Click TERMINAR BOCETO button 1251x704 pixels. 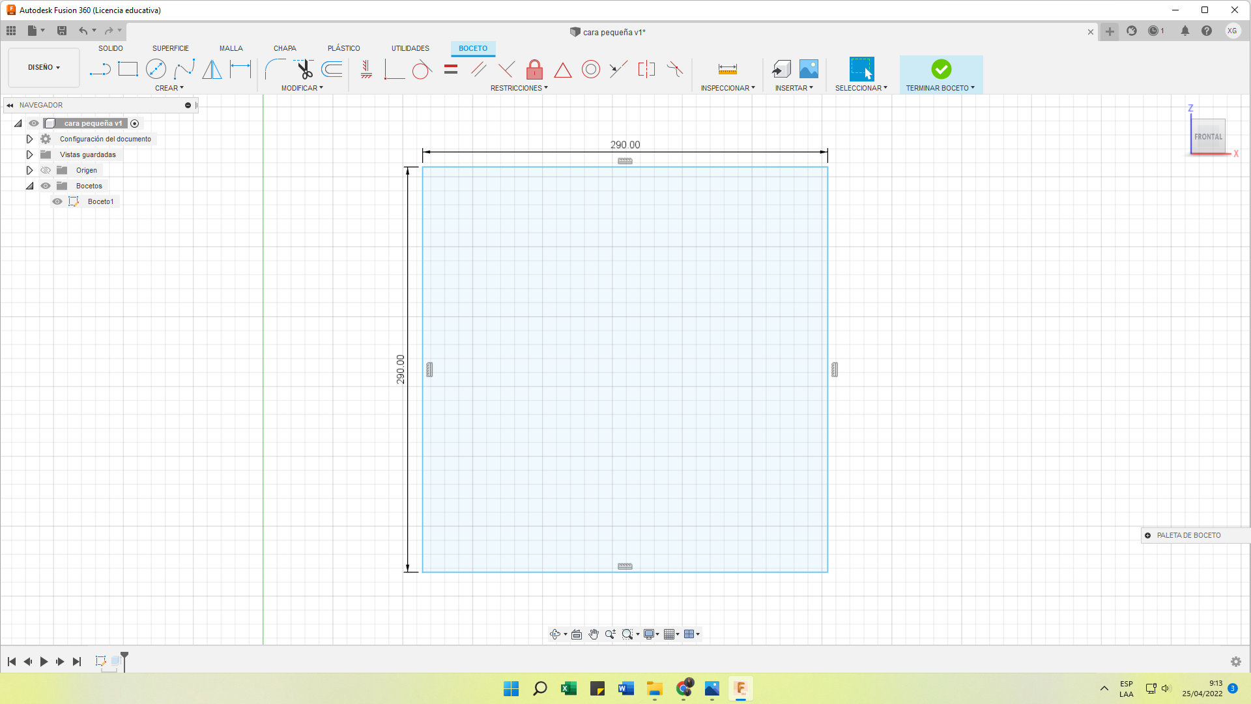[x=940, y=74]
